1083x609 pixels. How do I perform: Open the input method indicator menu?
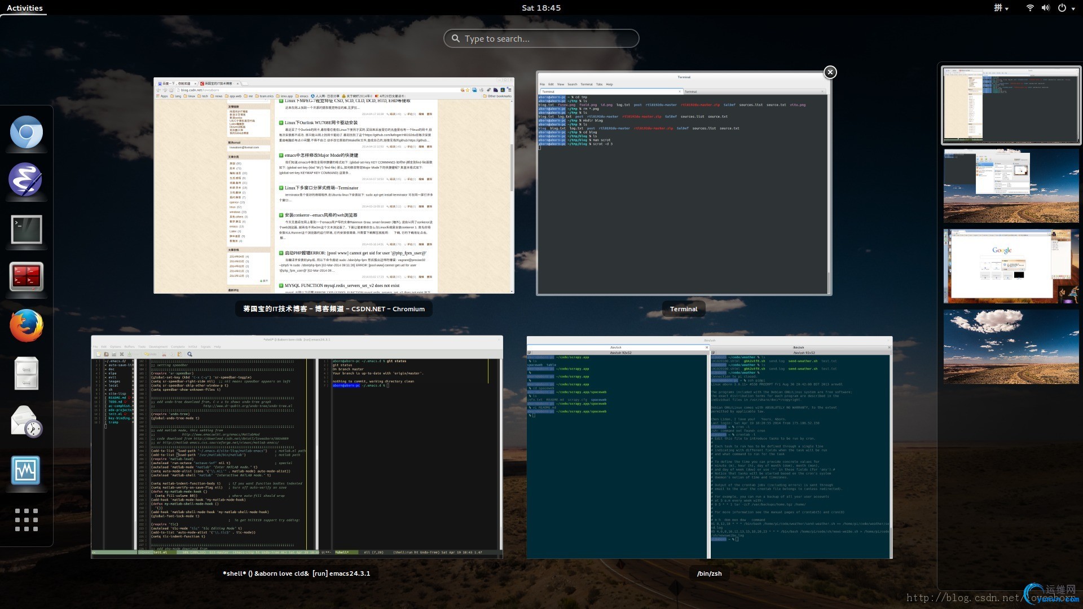pyautogui.click(x=1001, y=8)
